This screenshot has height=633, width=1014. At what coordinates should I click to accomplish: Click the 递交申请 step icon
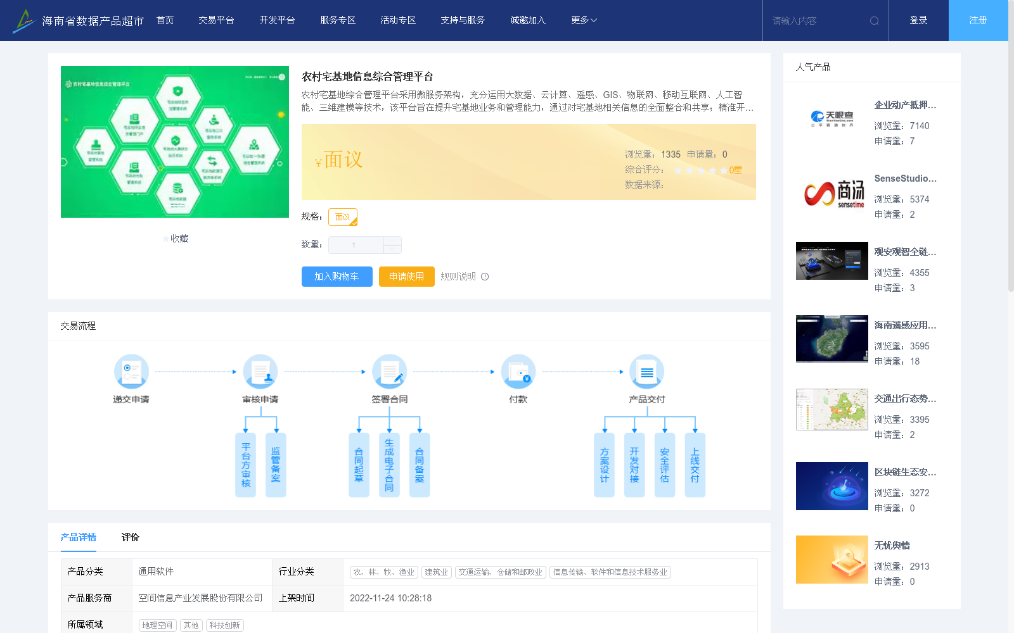pos(131,372)
